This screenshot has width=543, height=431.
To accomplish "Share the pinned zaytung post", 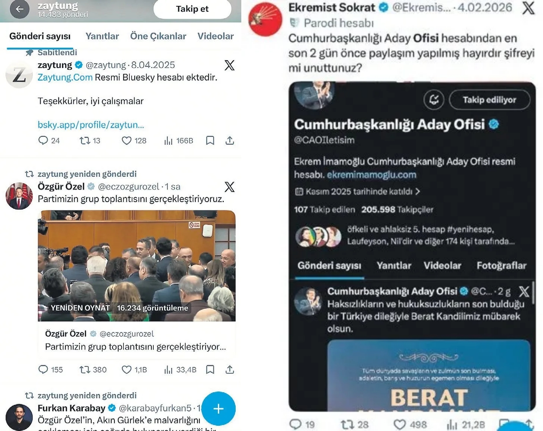I will (x=230, y=141).
